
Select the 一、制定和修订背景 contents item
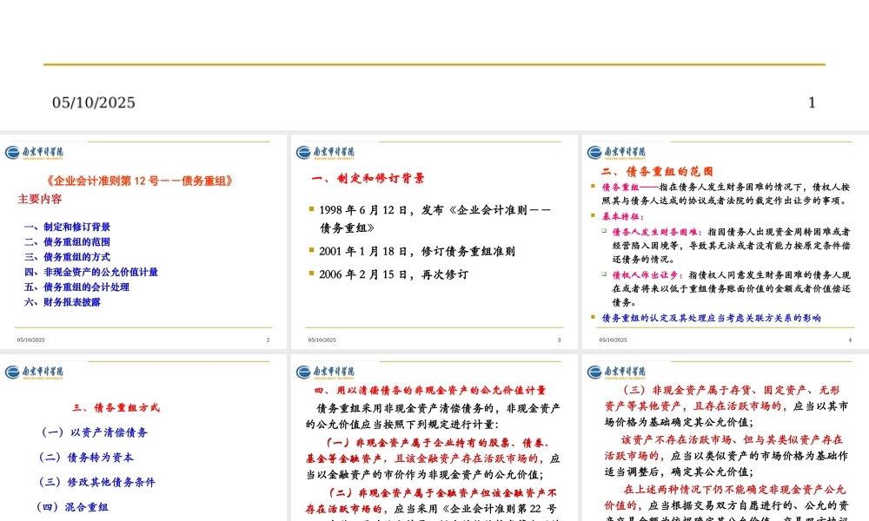pos(67,227)
